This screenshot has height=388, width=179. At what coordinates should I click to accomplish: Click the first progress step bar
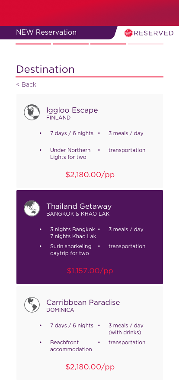click(x=33, y=44)
